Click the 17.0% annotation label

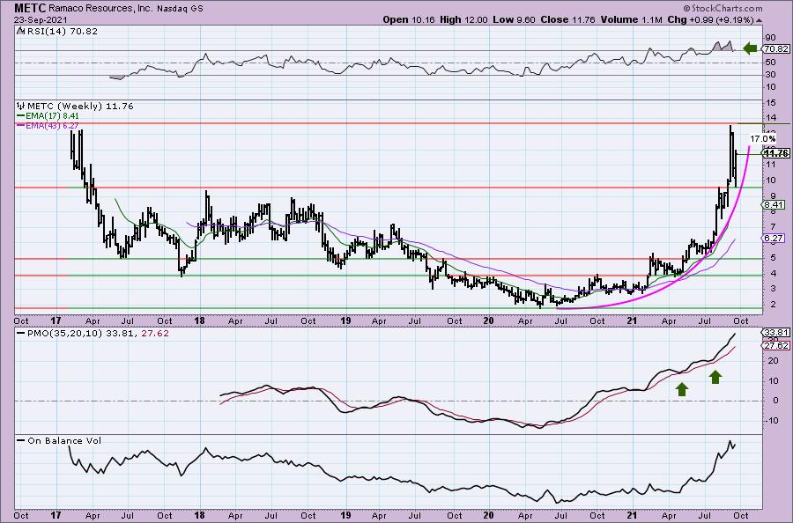point(762,138)
